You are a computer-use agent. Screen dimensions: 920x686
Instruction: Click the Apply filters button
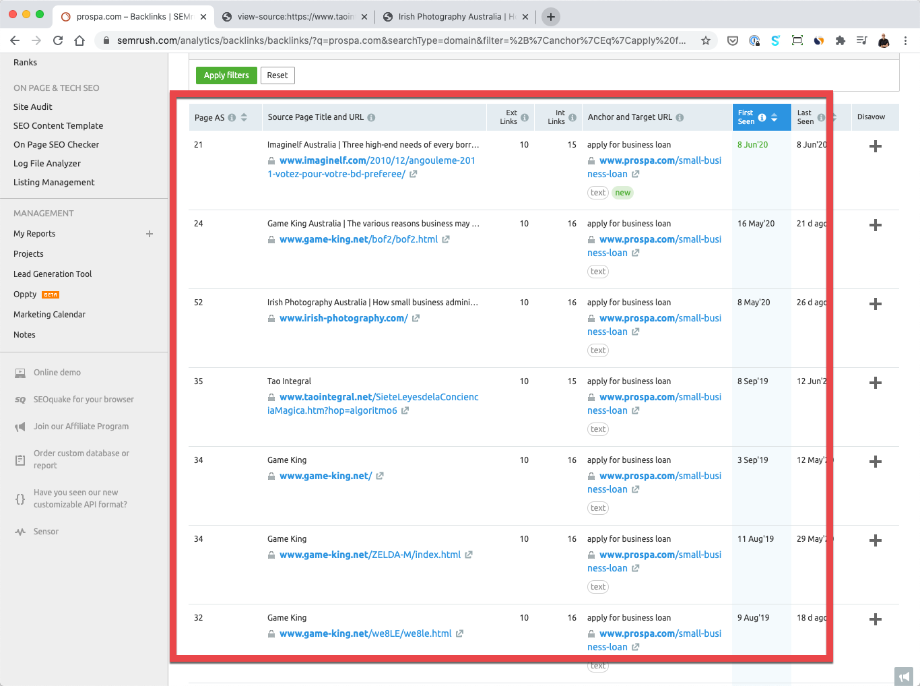(x=226, y=75)
